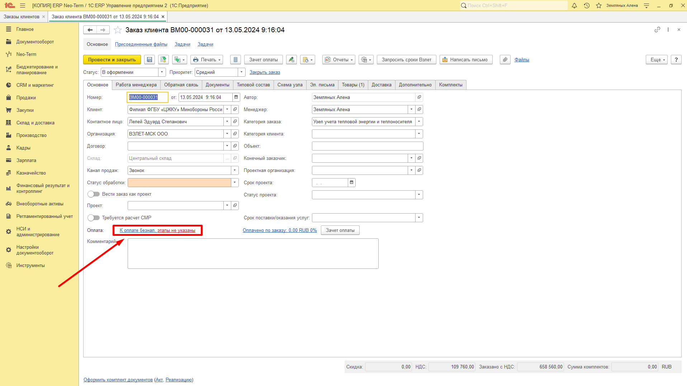The height and width of the screenshot is (386, 687).
Task: Open the Канал продаж dropdown list
Action: click(235, 170)
